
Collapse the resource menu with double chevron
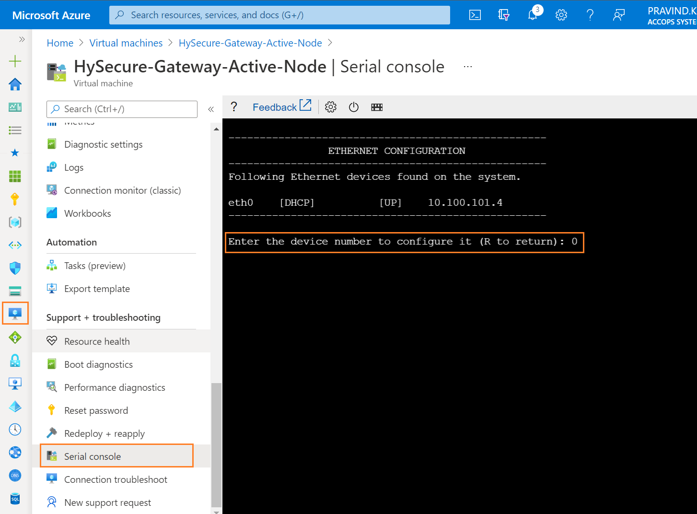tap(211, 109)
